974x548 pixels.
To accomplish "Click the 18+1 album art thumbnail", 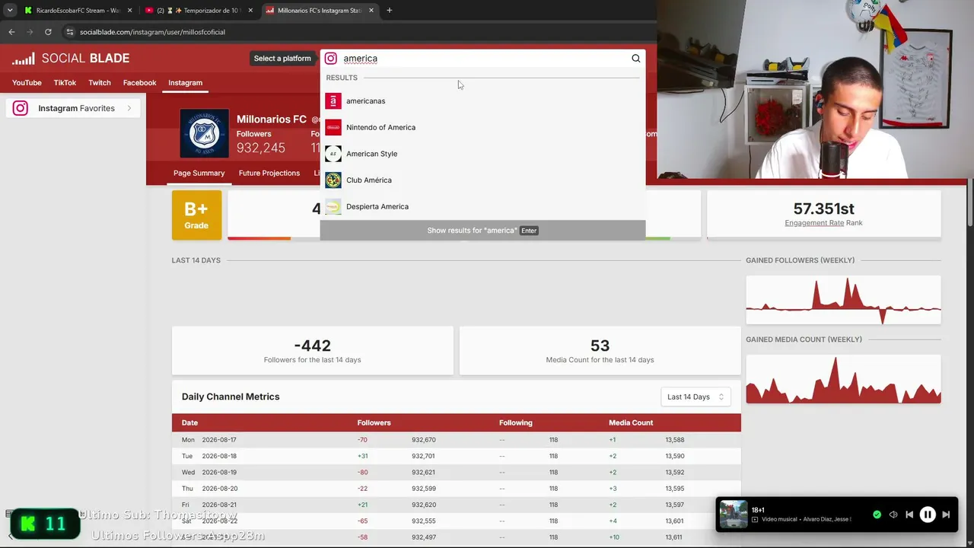I will point(734,515).
